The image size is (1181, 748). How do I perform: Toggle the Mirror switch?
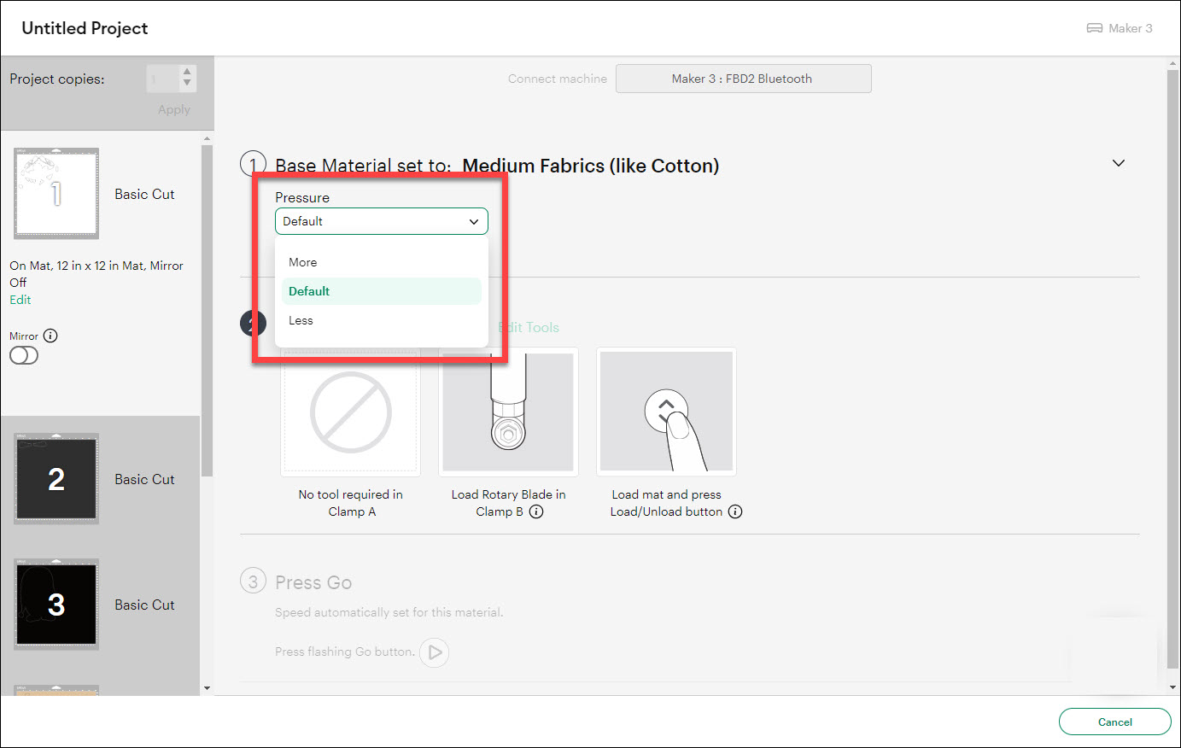[24, 356]
